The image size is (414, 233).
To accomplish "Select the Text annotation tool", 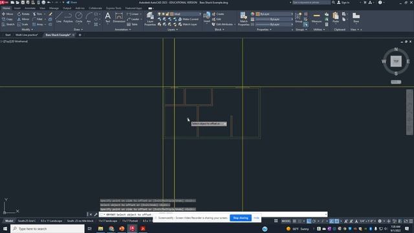I will pos(108,17).
